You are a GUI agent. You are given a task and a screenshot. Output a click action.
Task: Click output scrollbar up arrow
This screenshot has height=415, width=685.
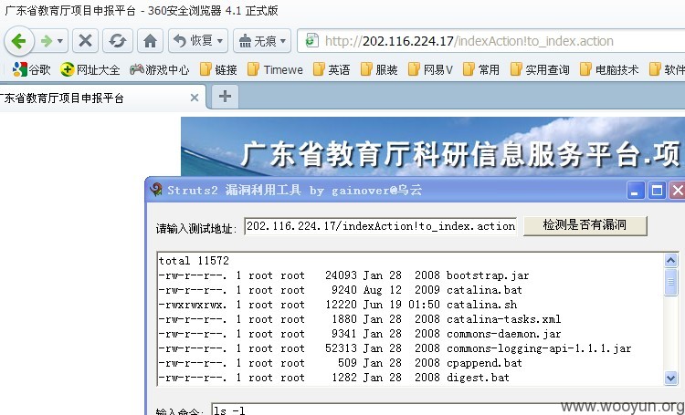(x=670, y=261)
